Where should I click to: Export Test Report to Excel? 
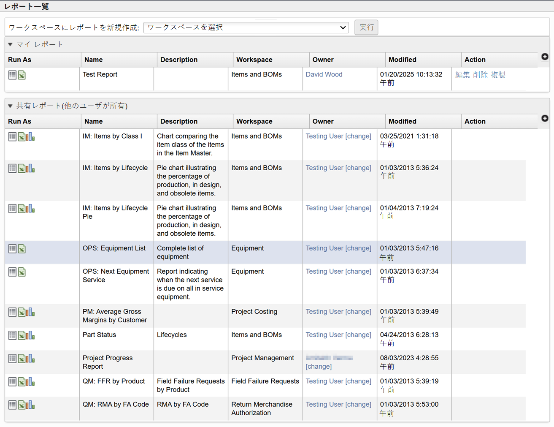pyautogui.click(x=22, y=75)
